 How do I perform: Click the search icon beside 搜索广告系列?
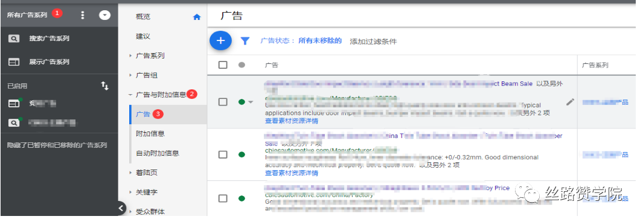click(14, 39)
